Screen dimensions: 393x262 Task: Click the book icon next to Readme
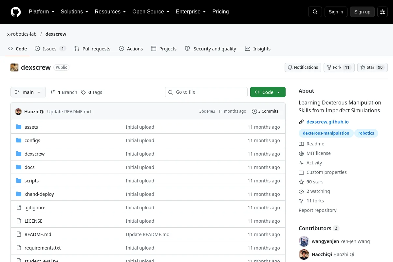coord(301,144)
